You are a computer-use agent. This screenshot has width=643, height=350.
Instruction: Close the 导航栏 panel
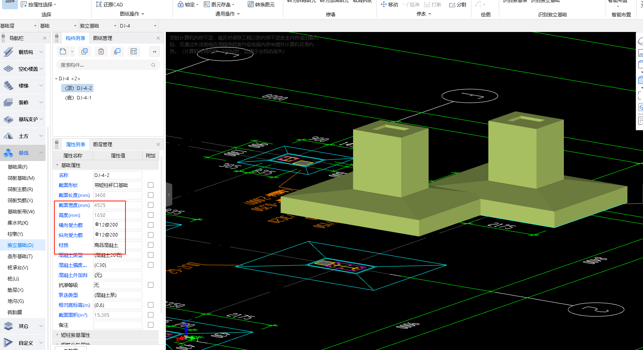pyautogui.click(x=45, y=38)
